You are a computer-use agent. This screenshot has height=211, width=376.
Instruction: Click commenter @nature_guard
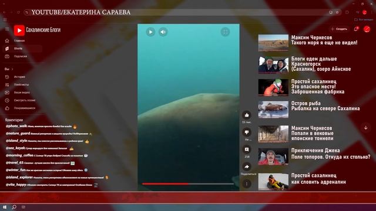point(18,133)
